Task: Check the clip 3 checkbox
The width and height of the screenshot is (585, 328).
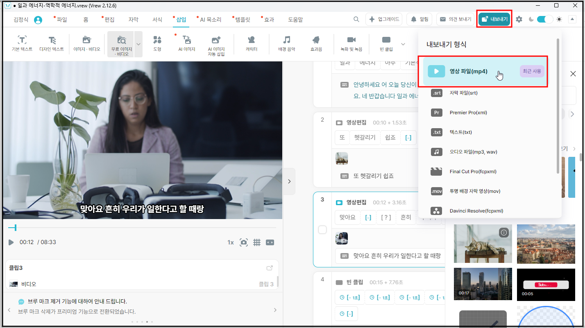Action: [x=322, y=230]
